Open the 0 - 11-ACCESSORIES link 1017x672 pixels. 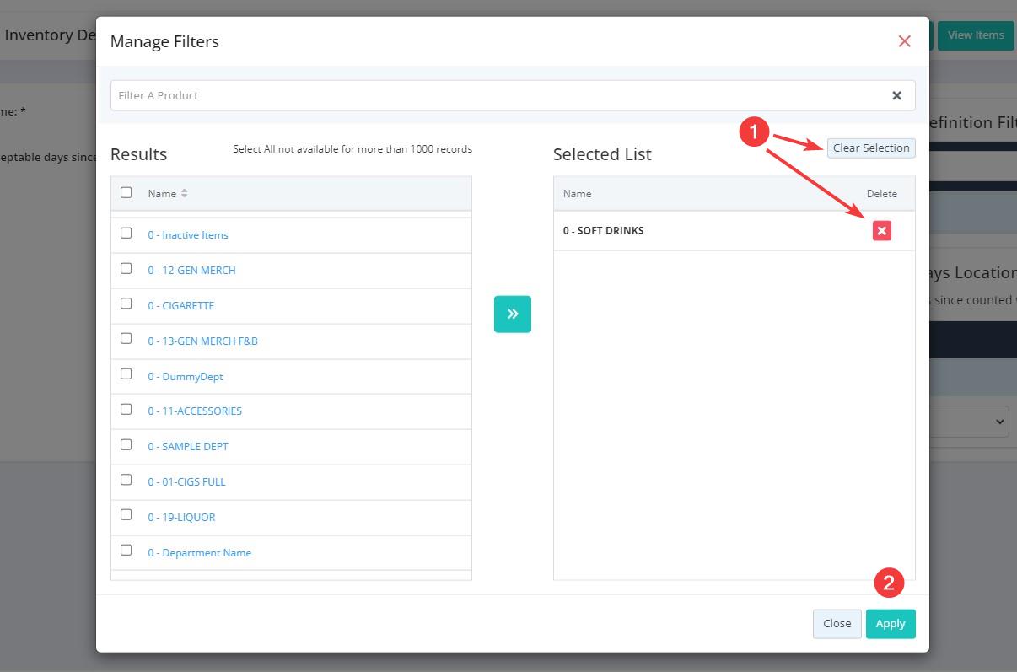[x=195, y=411]
